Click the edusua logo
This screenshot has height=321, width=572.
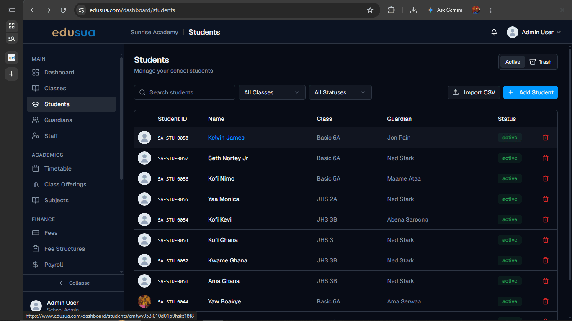point(73,32)
